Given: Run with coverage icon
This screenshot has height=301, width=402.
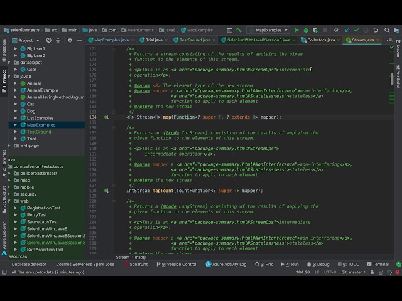Looking at the screenshot, I should (315, 30).
